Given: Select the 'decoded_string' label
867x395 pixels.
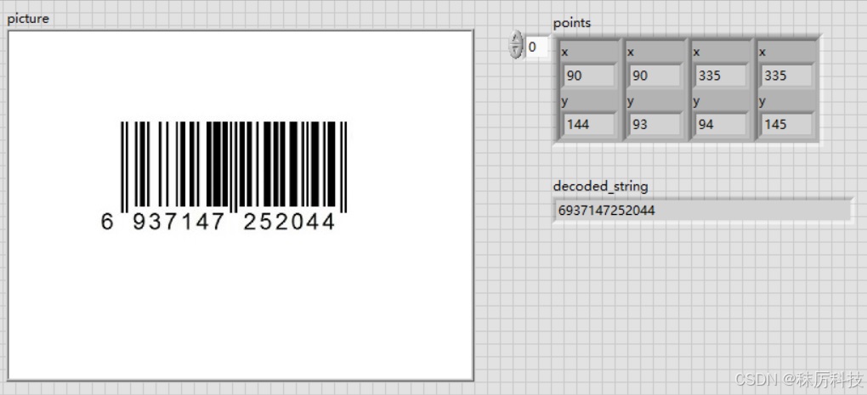Looking at the screenshot, I should click(x=600, y=186).
